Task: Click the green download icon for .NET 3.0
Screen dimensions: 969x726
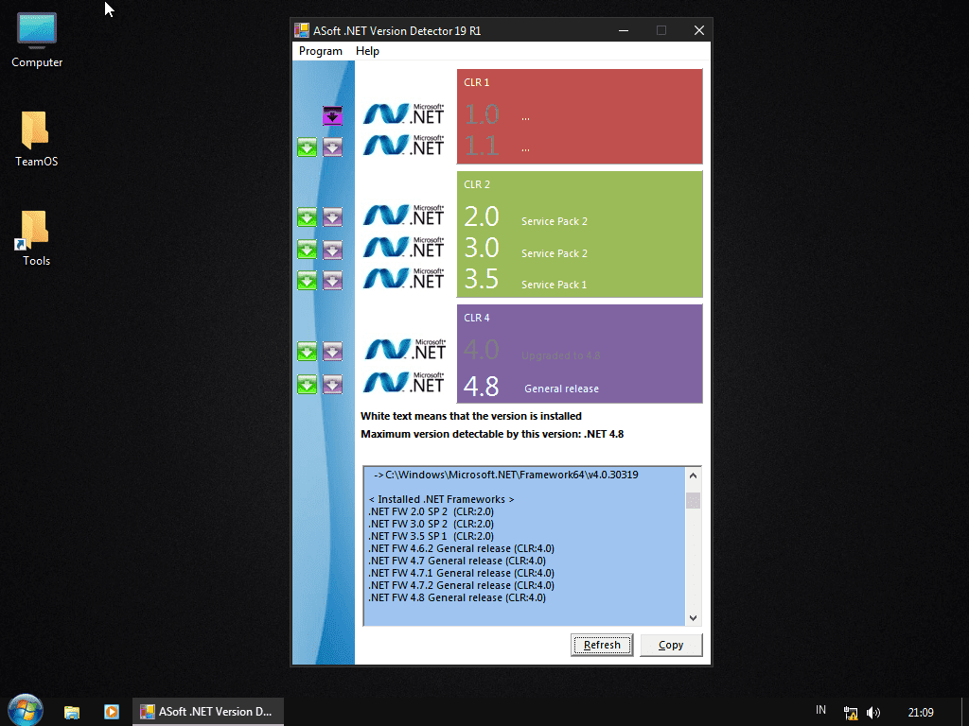Action: pos(308,250)
